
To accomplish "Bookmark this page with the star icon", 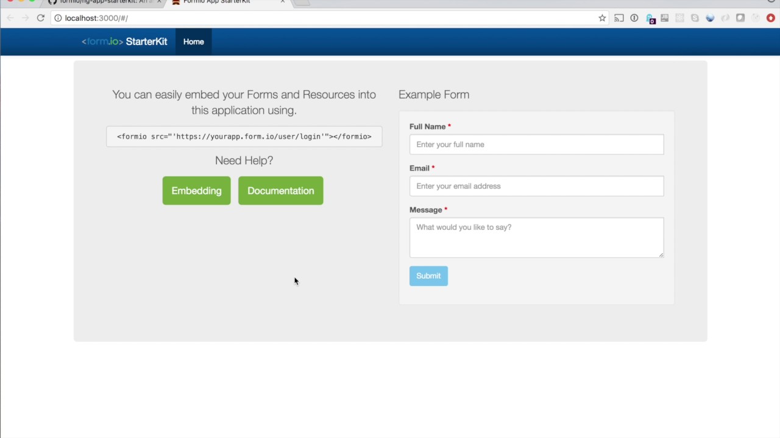I will tap(602, 18).
